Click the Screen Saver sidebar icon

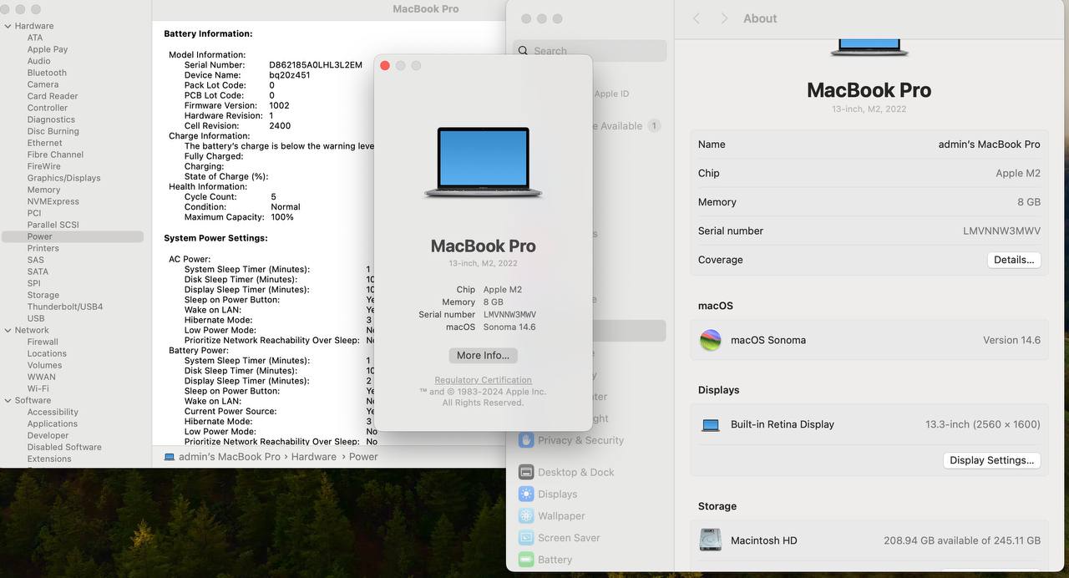(526, 538)
